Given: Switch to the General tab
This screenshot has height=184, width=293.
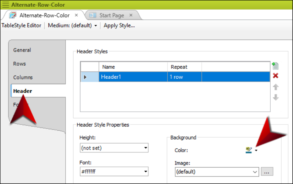Looking at the screenshot, I should pyautogui.click(x=22, y=50).
